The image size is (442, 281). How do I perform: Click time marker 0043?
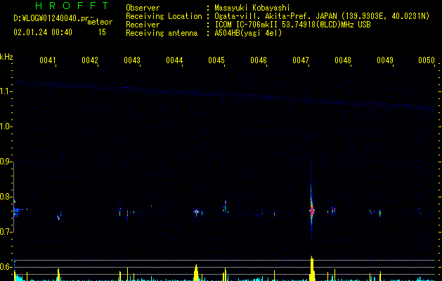click(132, 60)
